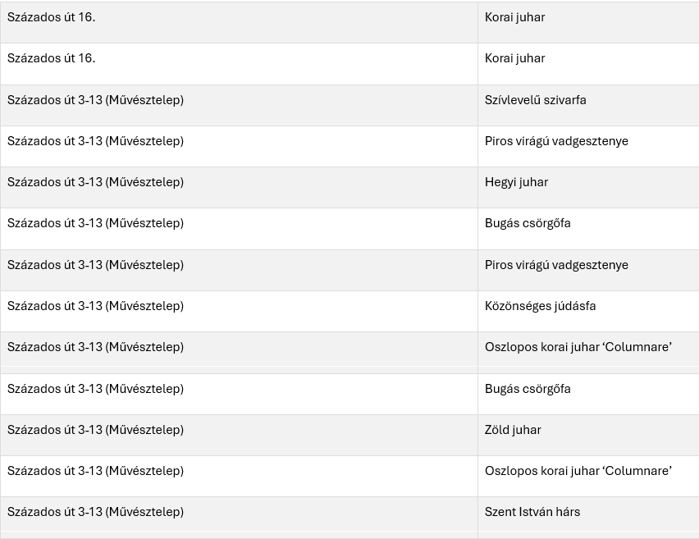Select the address cell beside Szent István hárs
The width and height of the screenshot is (699, 539).
[95, 512]
